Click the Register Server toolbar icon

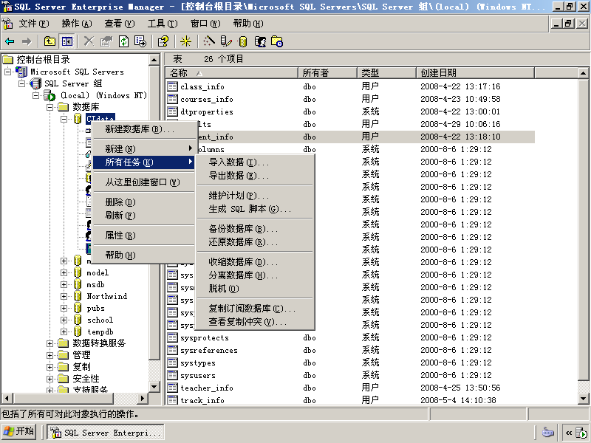pos(226,41)
